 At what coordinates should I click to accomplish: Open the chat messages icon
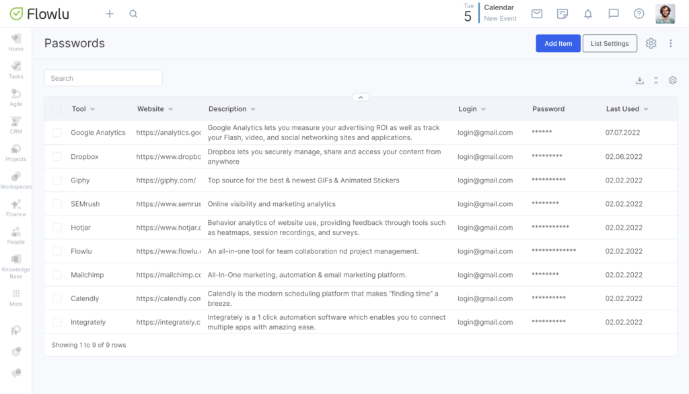(x=614, y=13)
